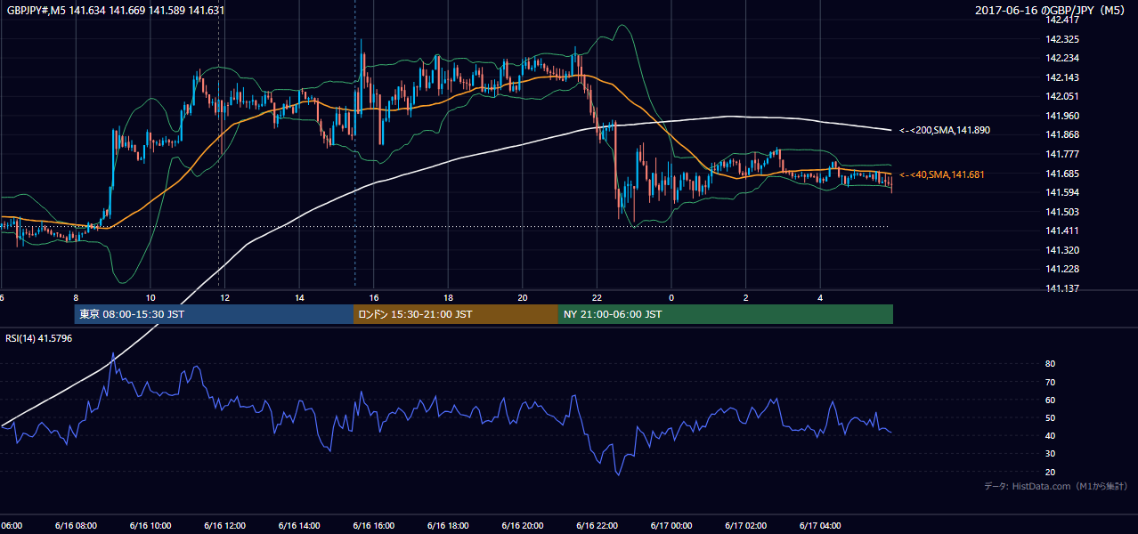This screenshot has height=534, width=1138.
Task: Click the 6/16 22:00 time label
Action: pyautogui.click(x=597, y=526)
